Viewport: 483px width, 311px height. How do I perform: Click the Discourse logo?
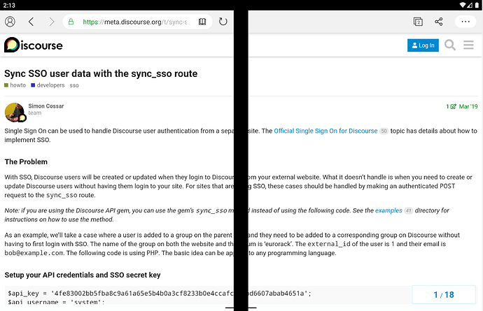[34, 45]
